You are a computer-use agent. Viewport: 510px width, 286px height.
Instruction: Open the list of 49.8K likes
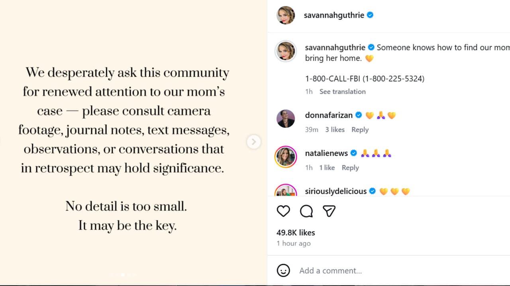click(x=295, y=232)
